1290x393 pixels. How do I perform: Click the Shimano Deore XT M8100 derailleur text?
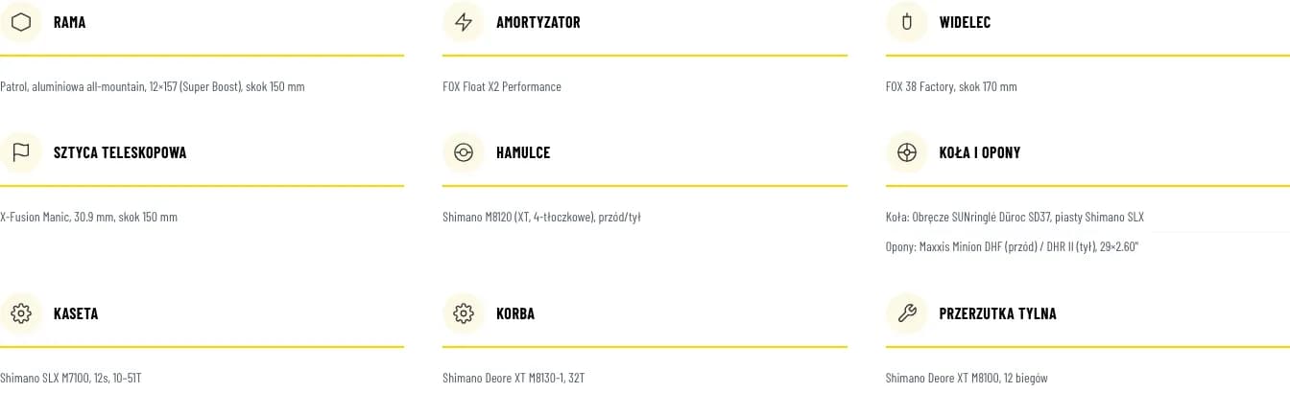pos(973,378)
